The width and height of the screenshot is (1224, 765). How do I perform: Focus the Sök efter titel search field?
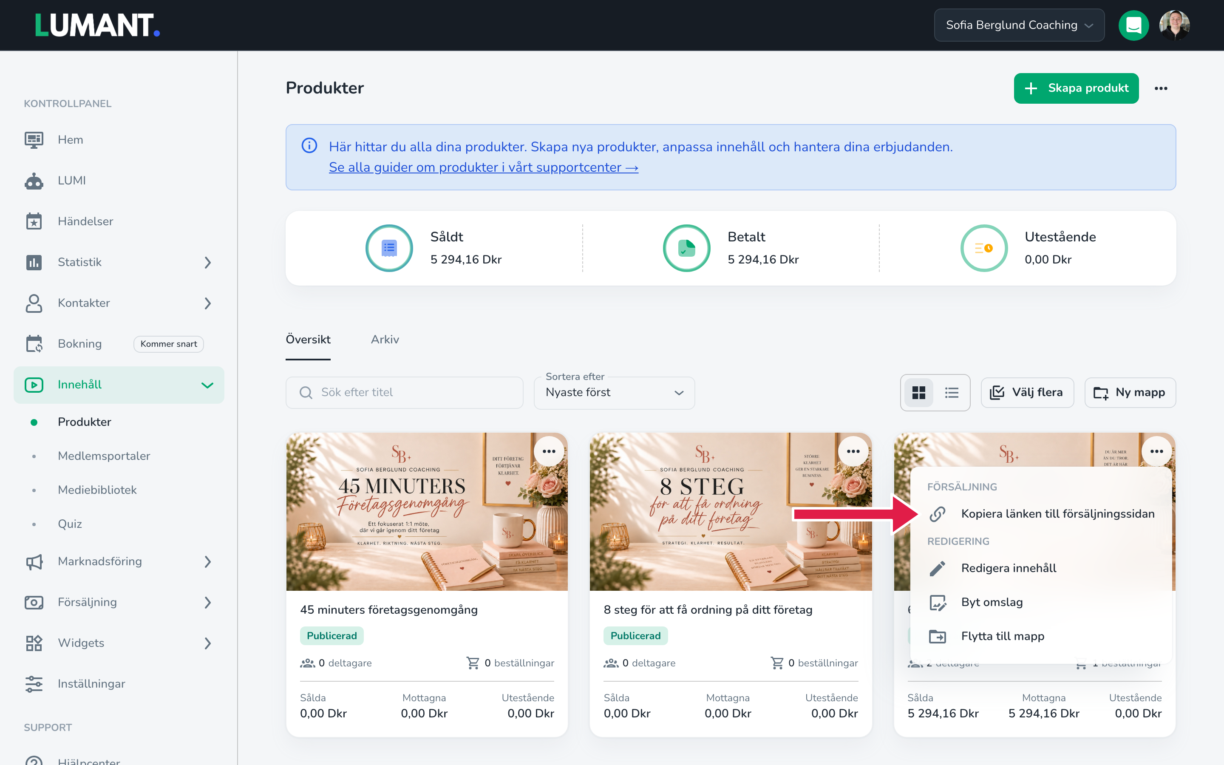coord(405,393)
